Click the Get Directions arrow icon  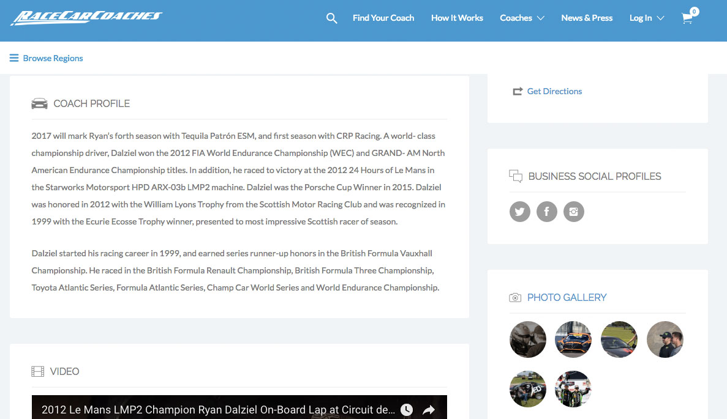[518, 91]
